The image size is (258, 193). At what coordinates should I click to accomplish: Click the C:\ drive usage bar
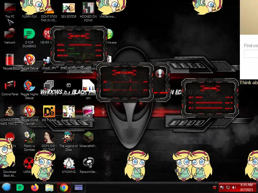tap(199, 97)
